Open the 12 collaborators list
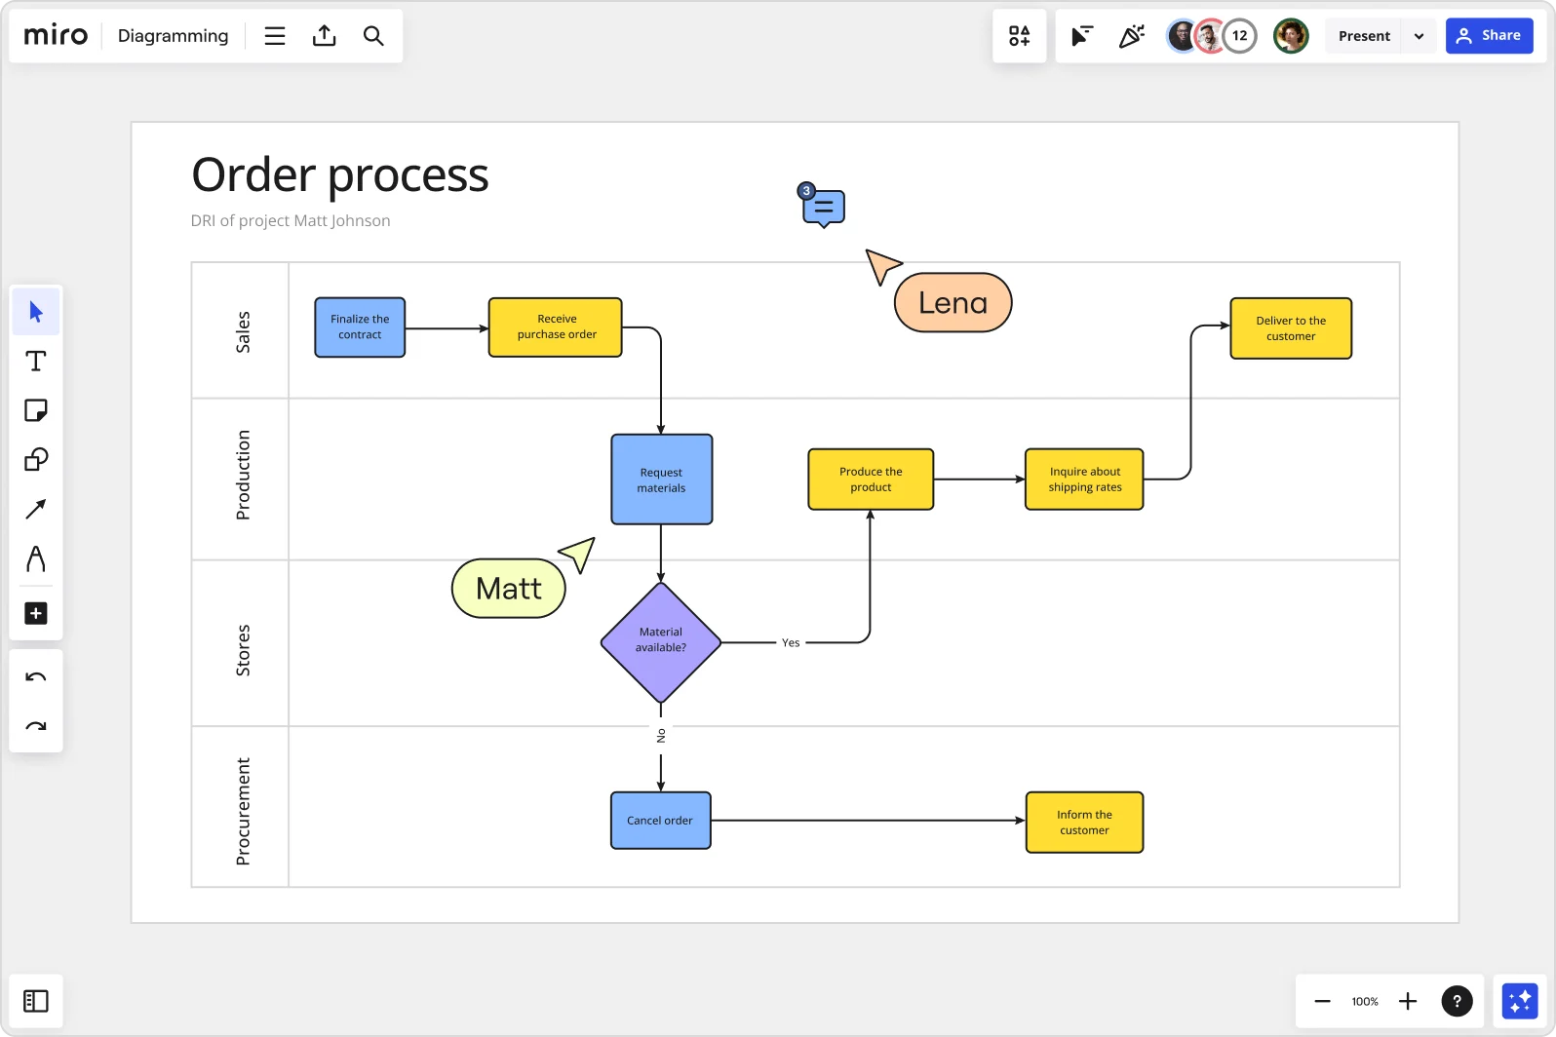 pos(1239,36)
